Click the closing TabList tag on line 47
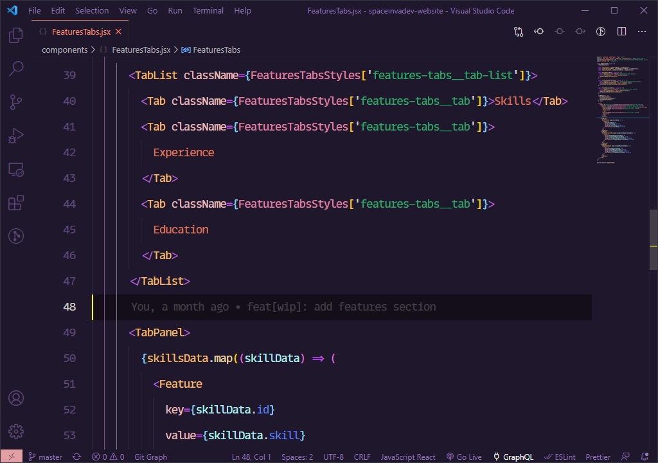 coord(160,281)
